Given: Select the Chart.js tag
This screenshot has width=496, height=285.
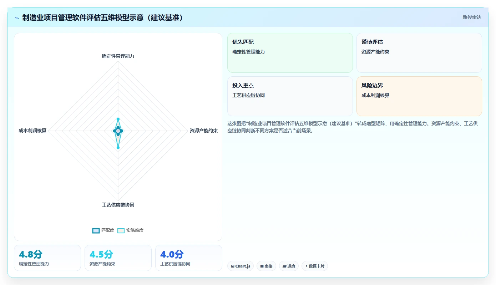Looking at the screenshot, I should pyautogui.click(x=241, y=266).
